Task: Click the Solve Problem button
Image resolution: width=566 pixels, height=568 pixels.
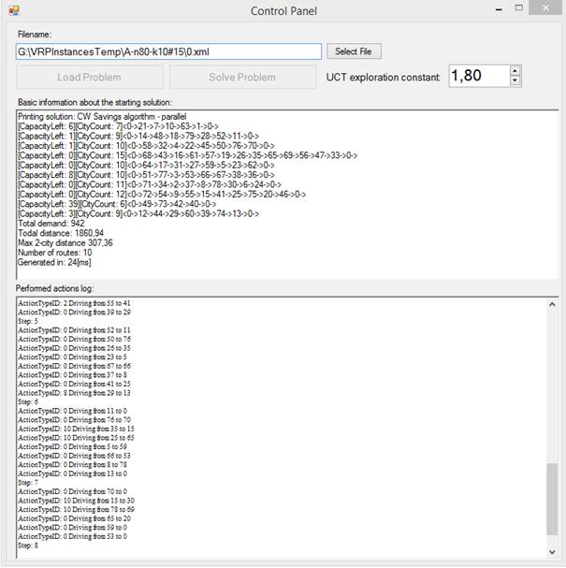Action: (x=241, y=77)
